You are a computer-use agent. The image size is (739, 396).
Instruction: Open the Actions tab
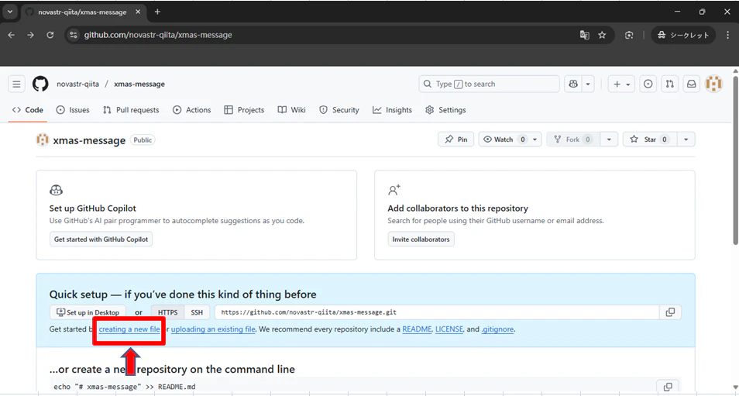[192, 110]
